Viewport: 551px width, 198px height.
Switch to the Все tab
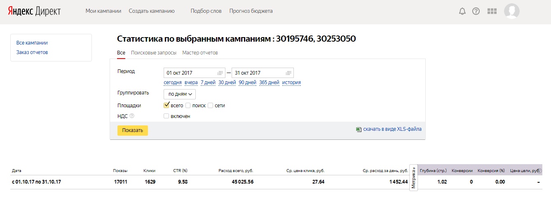pos(121,53)
